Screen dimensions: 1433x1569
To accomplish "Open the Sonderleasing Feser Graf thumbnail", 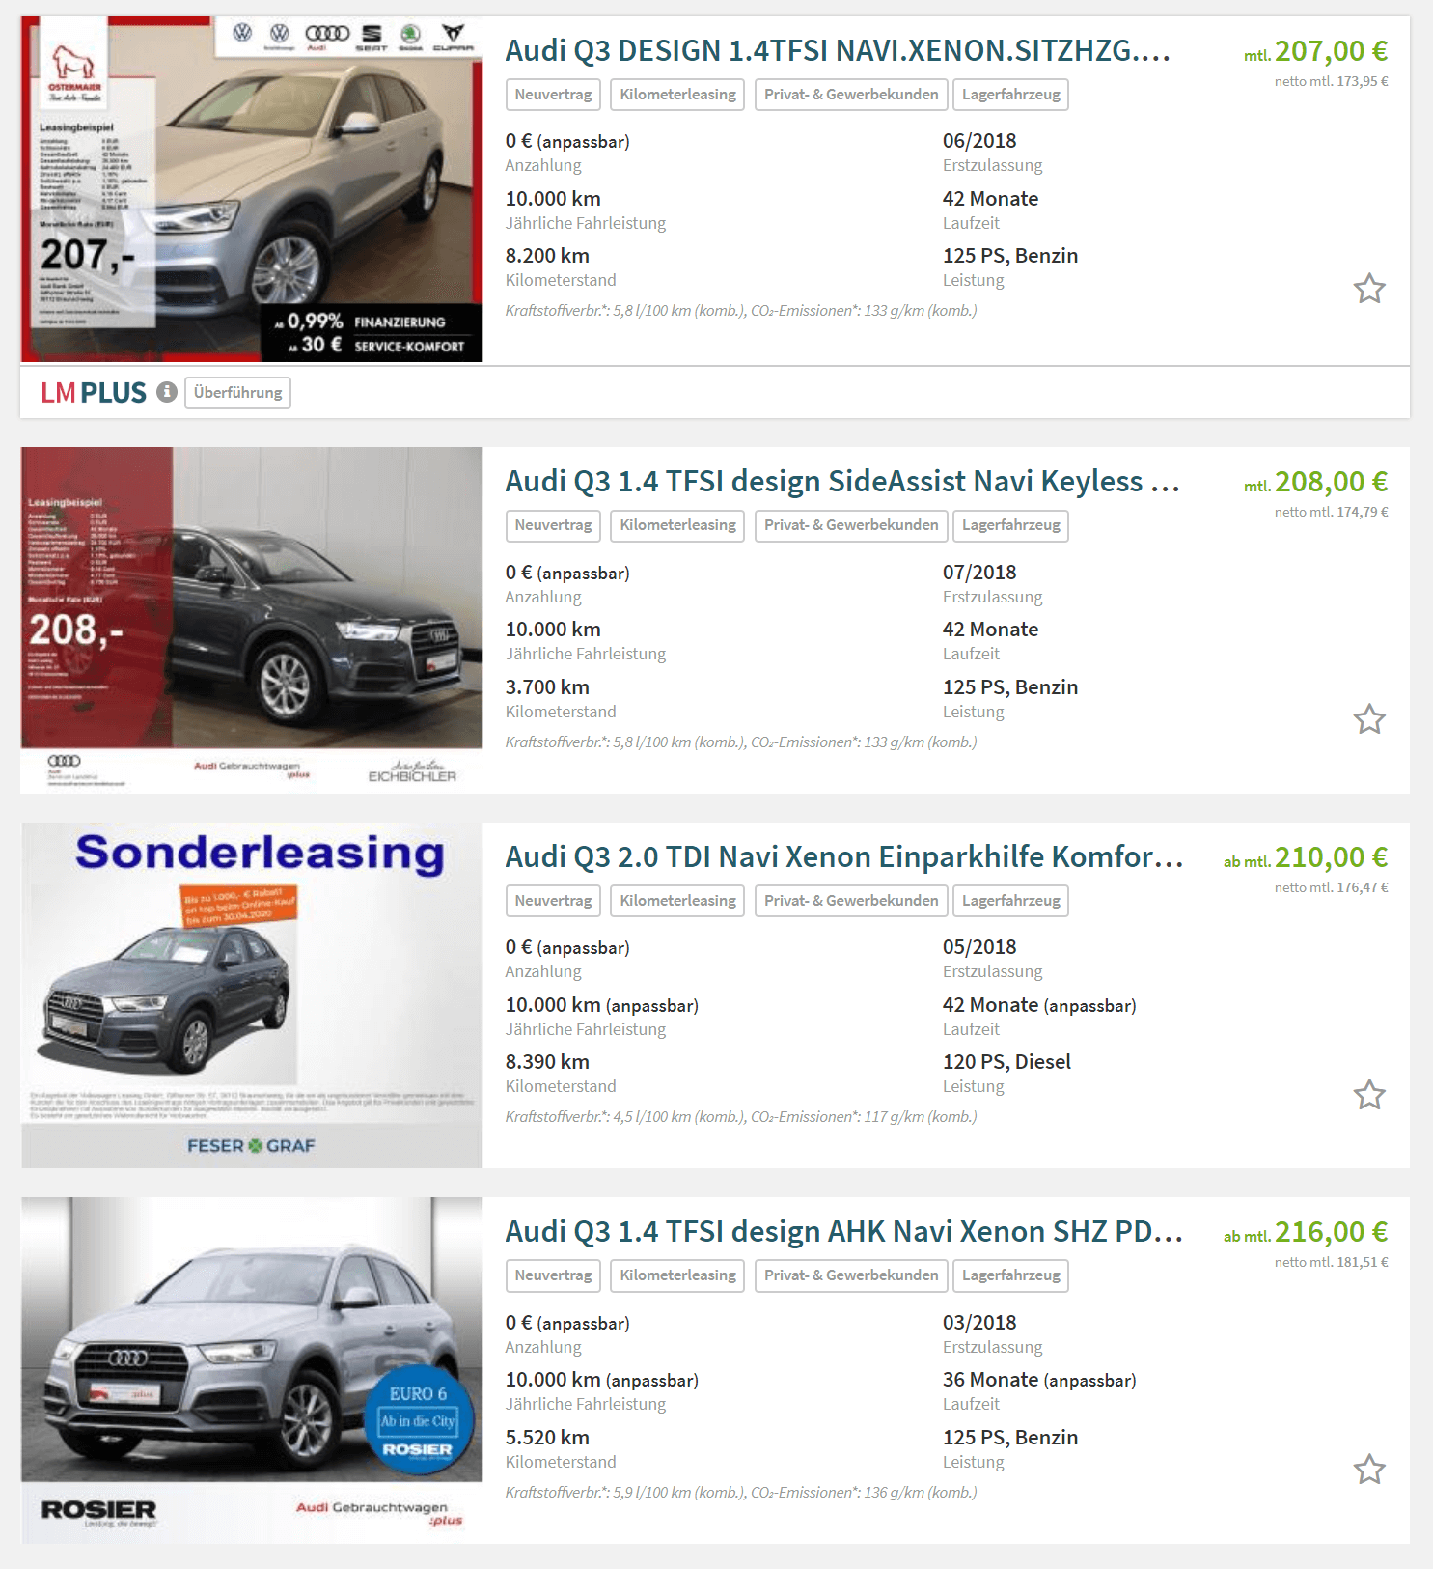I will coord(252,995).
